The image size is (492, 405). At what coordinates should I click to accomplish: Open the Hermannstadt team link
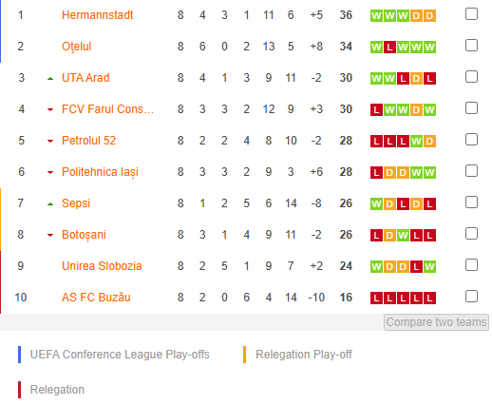[x=98, y=15]
